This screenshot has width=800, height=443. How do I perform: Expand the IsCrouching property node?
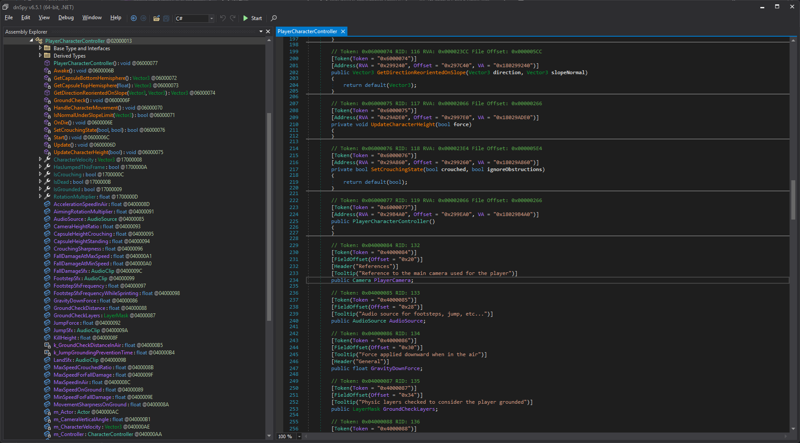coord(40,174)
